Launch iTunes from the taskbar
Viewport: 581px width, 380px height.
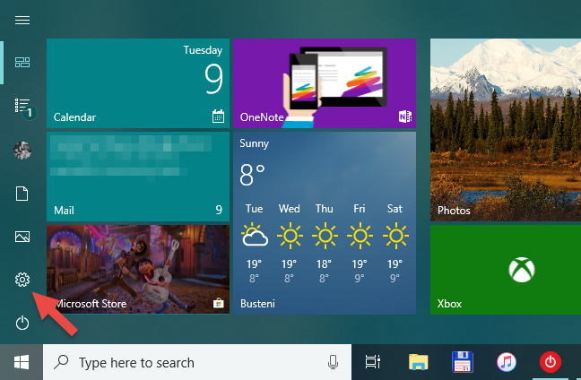click(x=507, y=362)
